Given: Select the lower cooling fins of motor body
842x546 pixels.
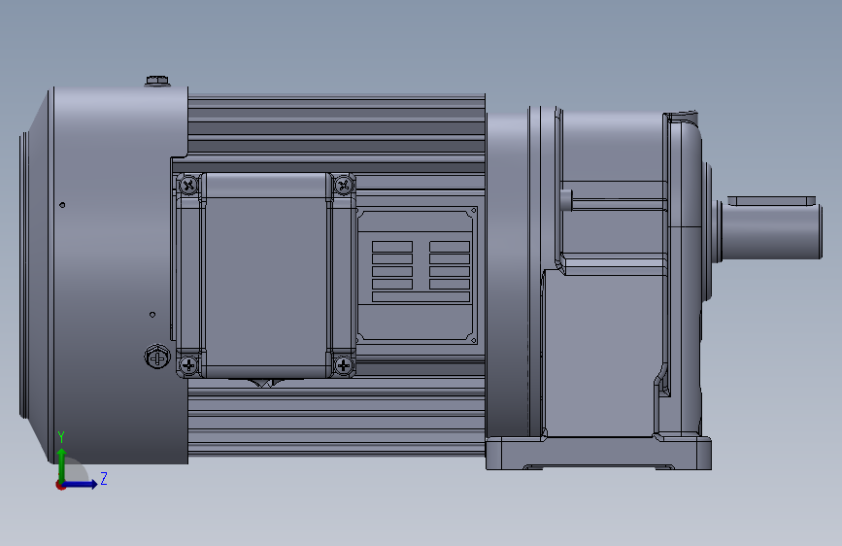Looking at the screenshot, I should click(x=337, y=418).
